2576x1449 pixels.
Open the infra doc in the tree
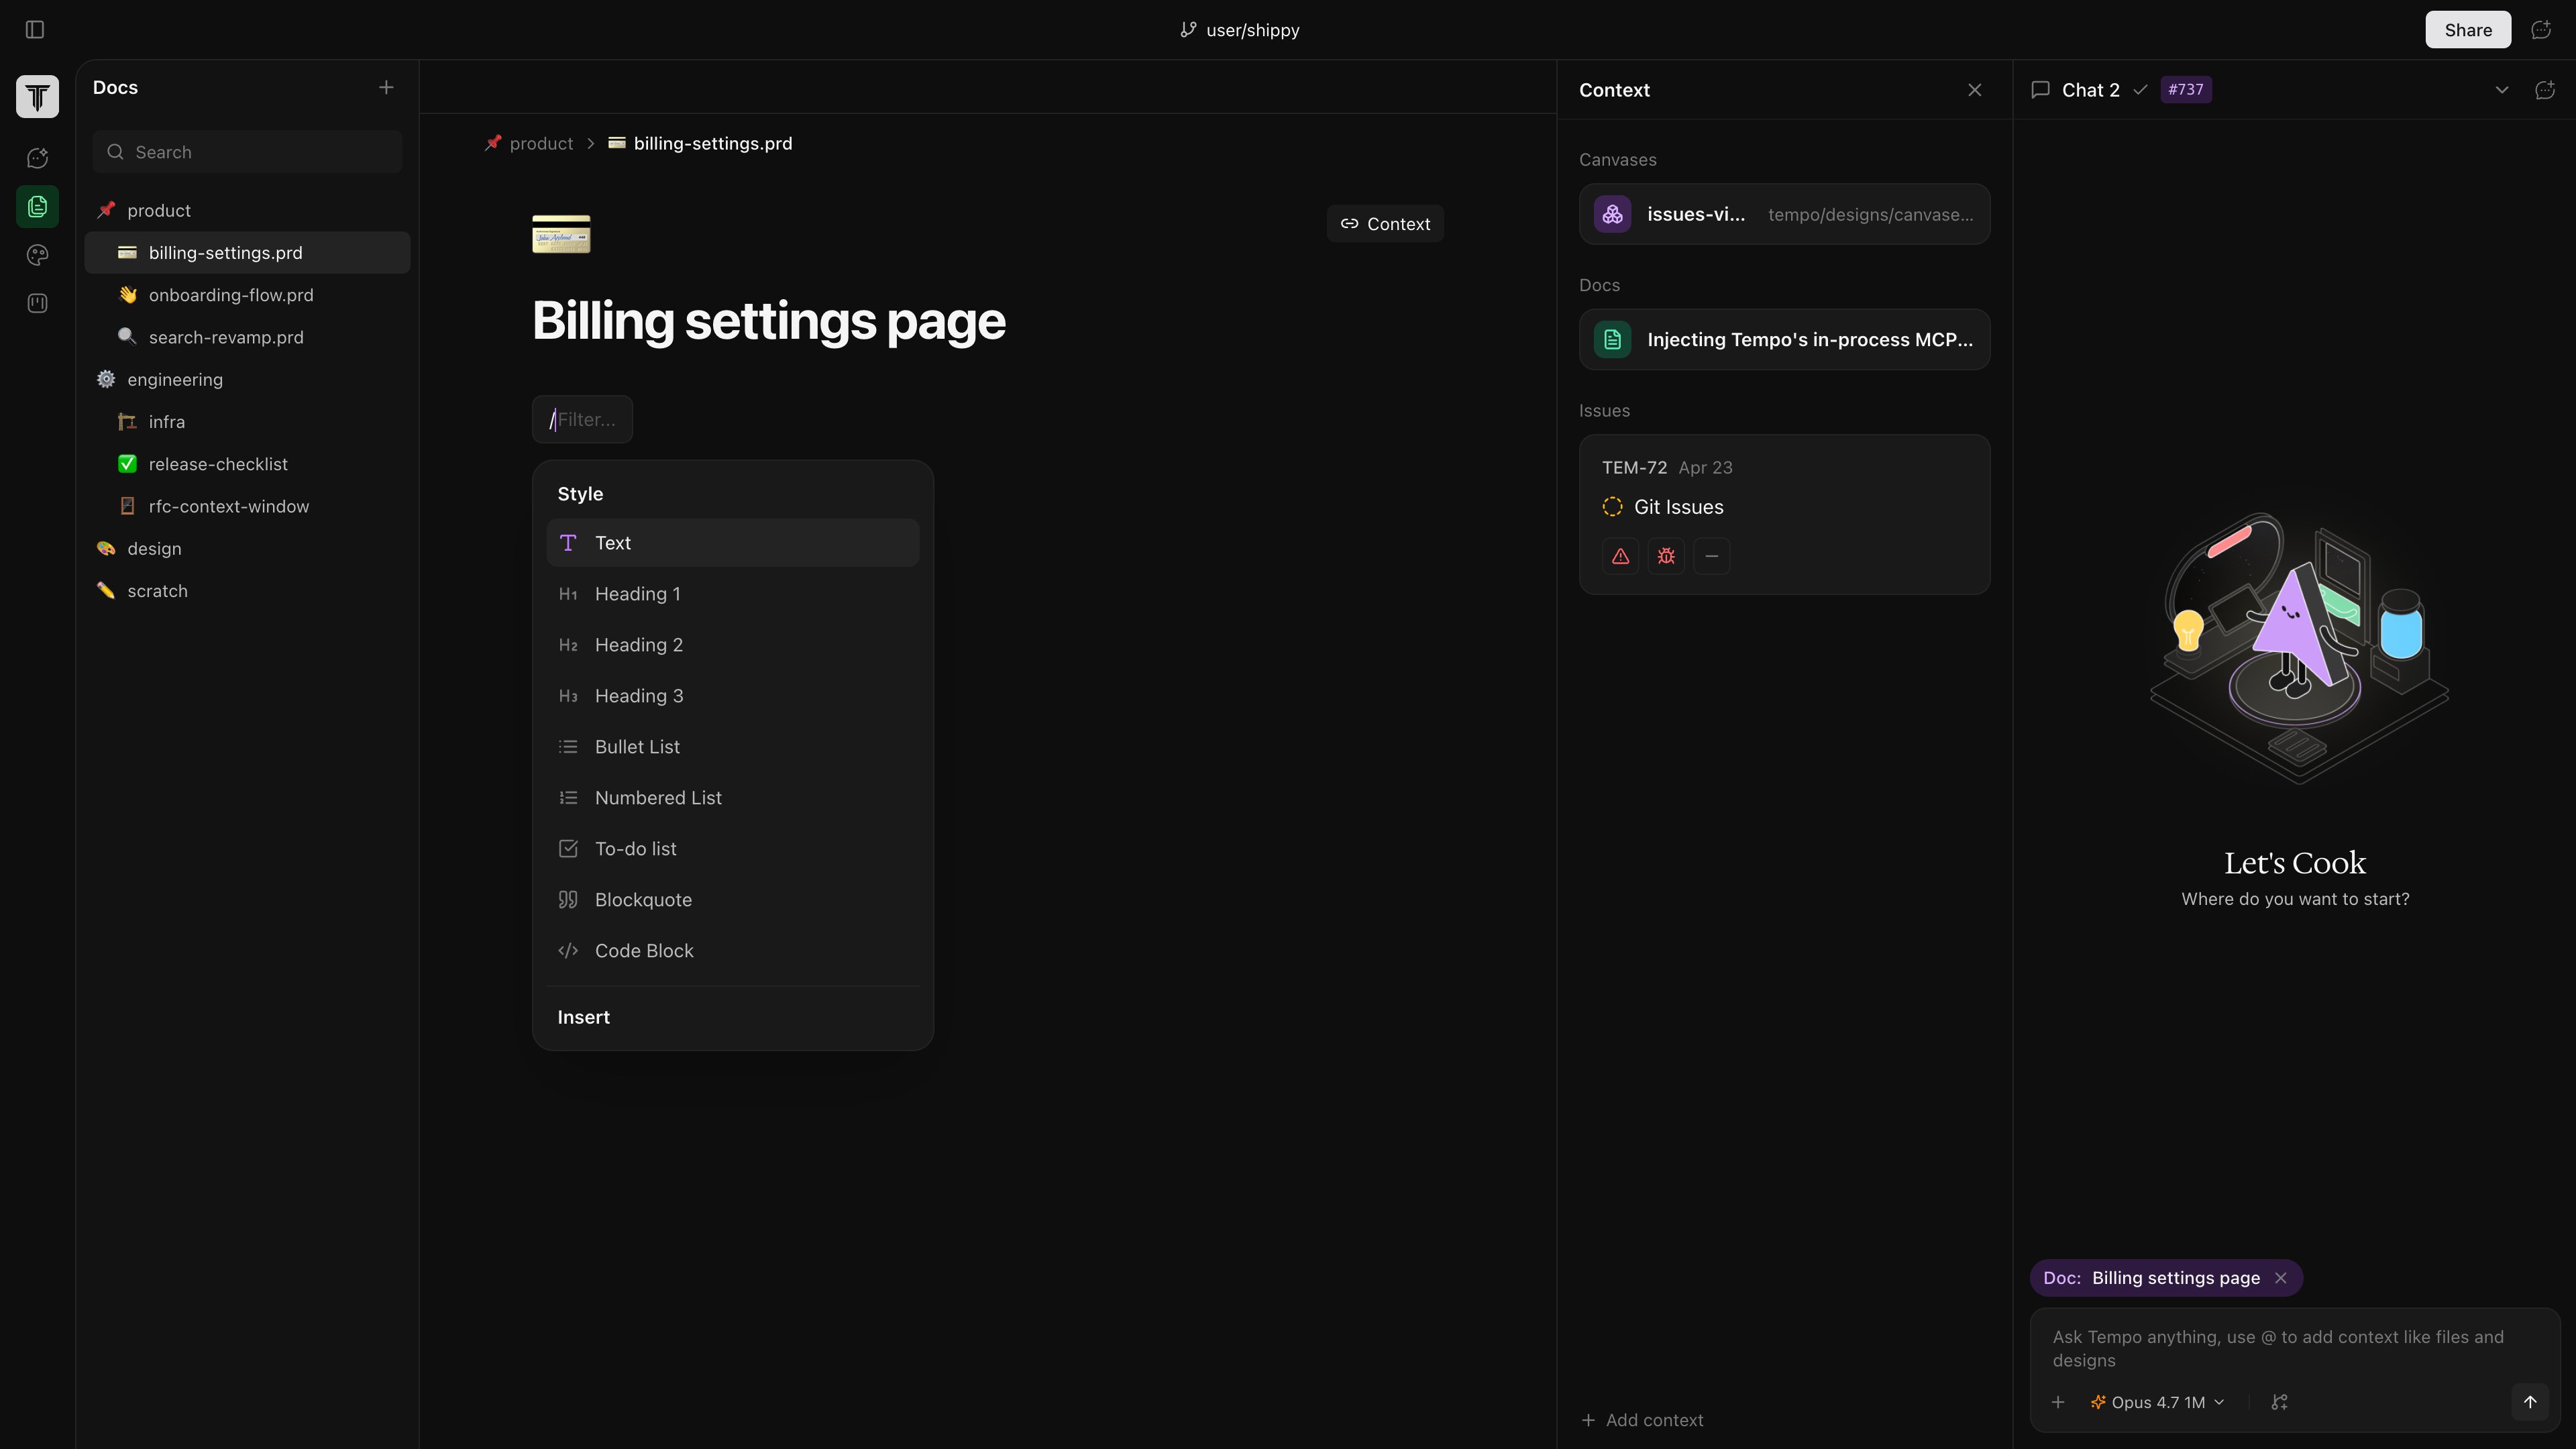click(247, 422)
